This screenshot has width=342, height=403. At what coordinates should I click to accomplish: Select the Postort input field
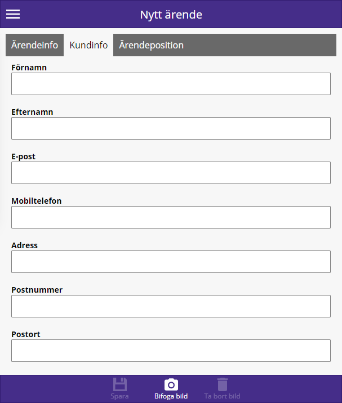point(171,351)
